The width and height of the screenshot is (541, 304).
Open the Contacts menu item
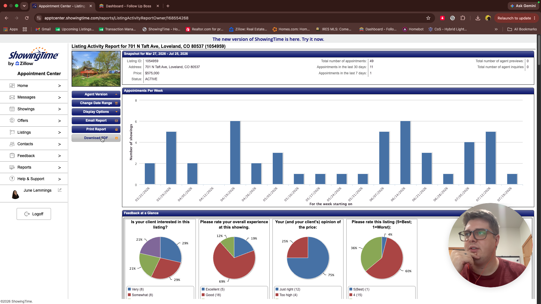pos(34,144)
